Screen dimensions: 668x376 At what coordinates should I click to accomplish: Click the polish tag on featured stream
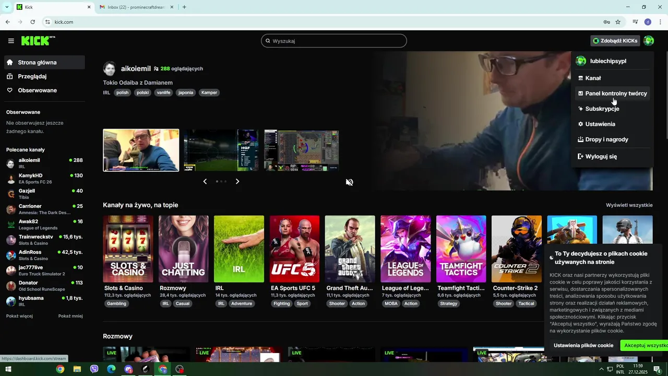[122, 92]
